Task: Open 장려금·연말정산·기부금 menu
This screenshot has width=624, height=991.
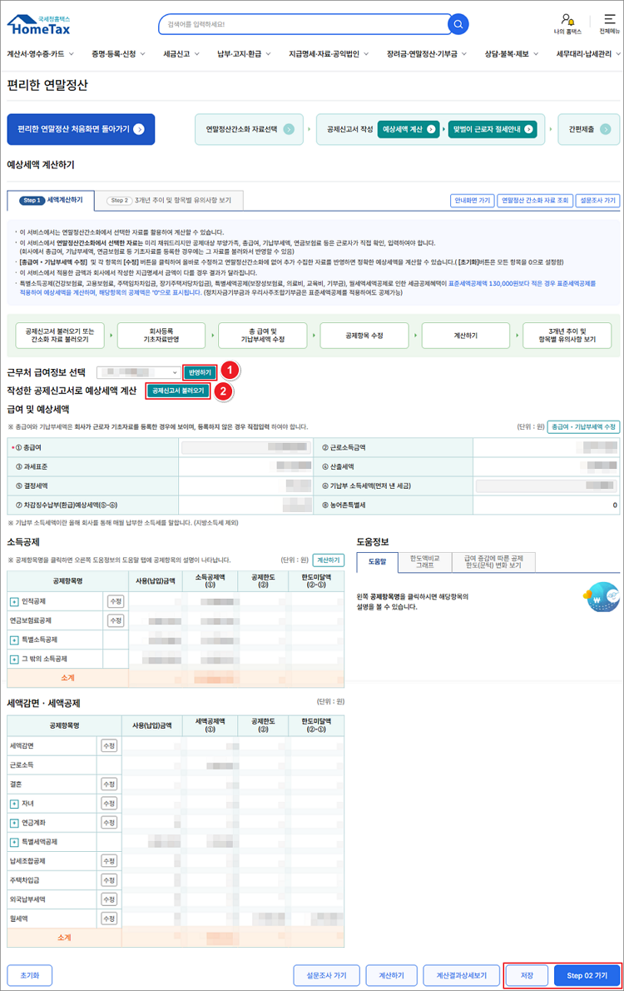Action: point(427,54)
